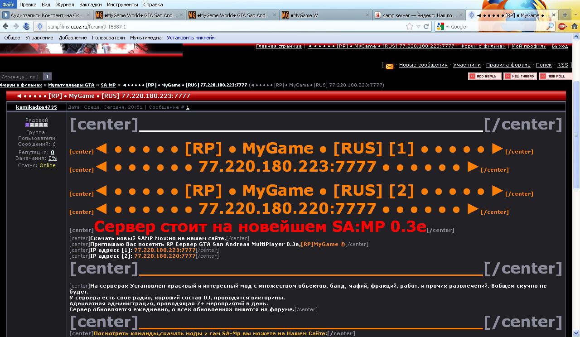Image resolution: width=580 pixels, height=337 pixels.
Task: Open the URL history dropdown arrow
Action: 418,26
